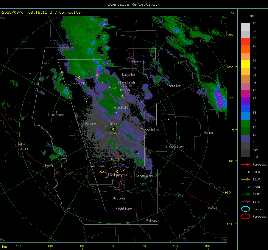Click the Calgary city label
Image resolution: width=268 pixels, height=250 pixels.
click(x=116, y=175)
